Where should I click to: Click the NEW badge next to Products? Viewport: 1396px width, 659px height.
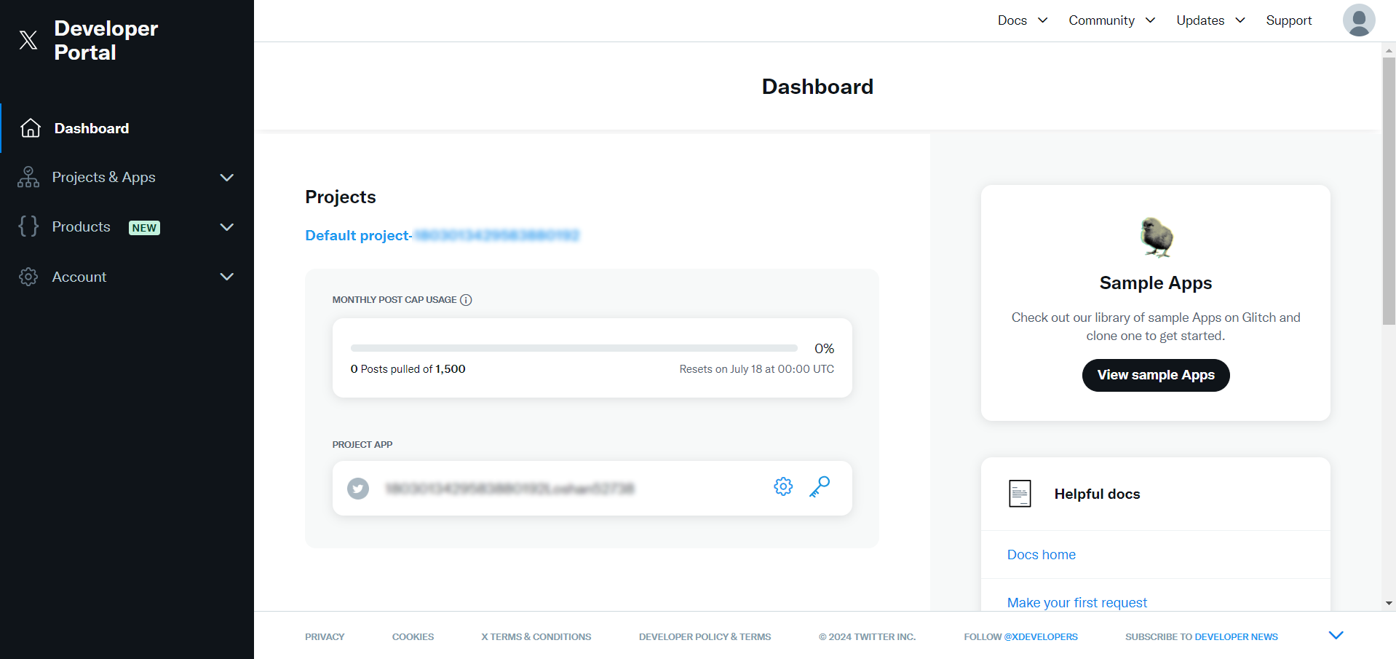click(144, 228)
